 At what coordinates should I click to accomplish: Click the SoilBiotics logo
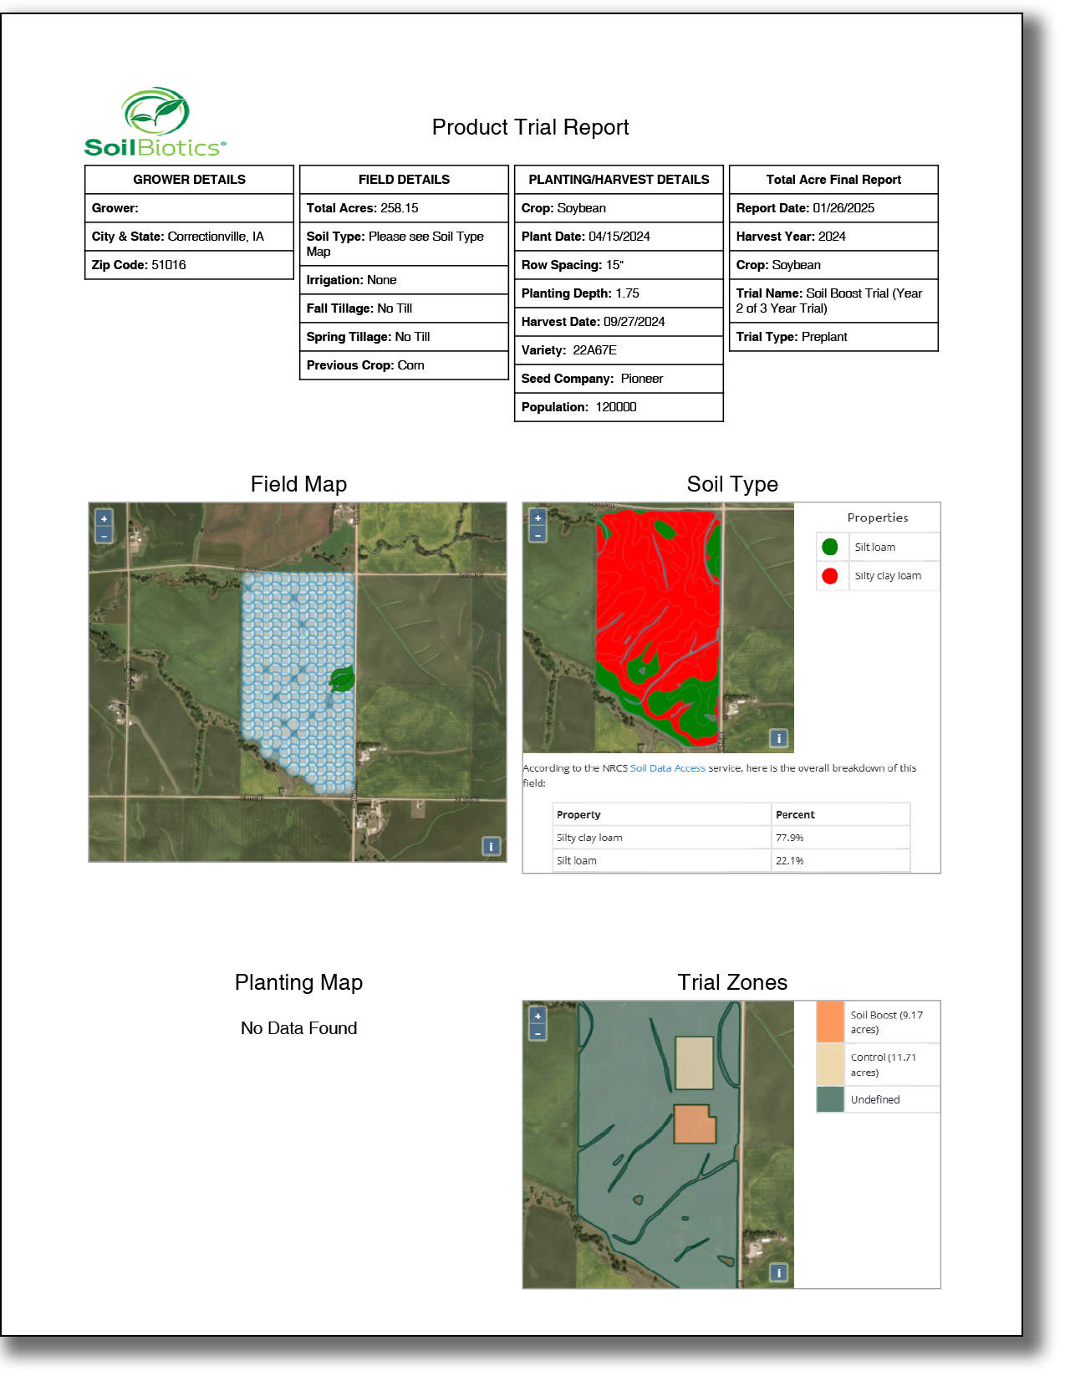click(155, 122)
